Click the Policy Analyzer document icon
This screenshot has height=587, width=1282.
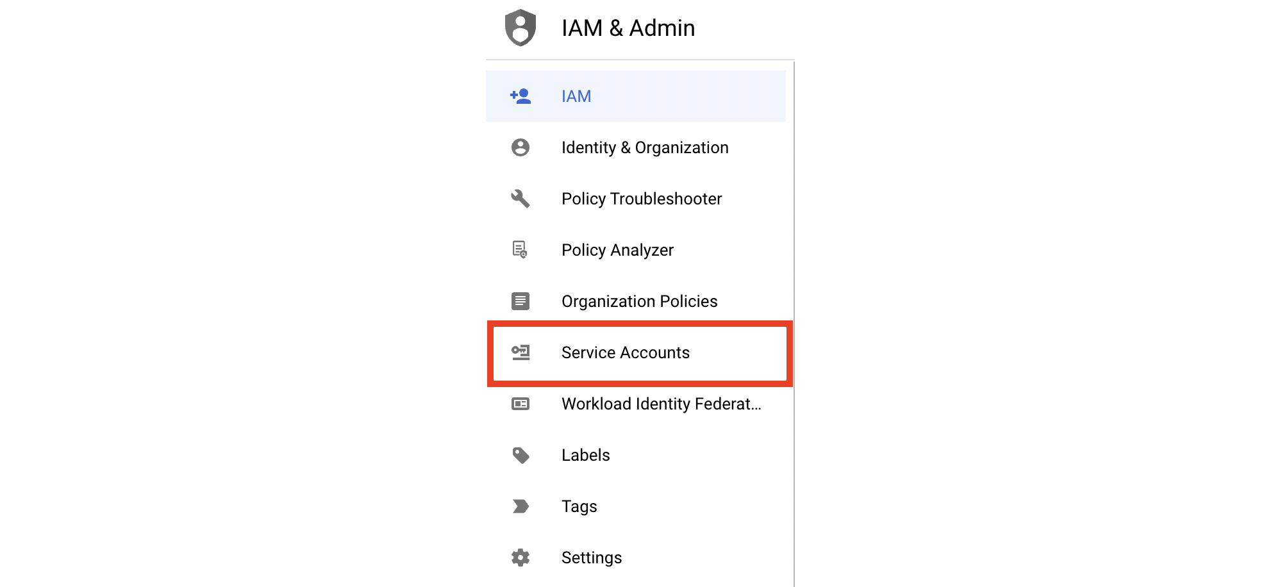coord(520,250)
